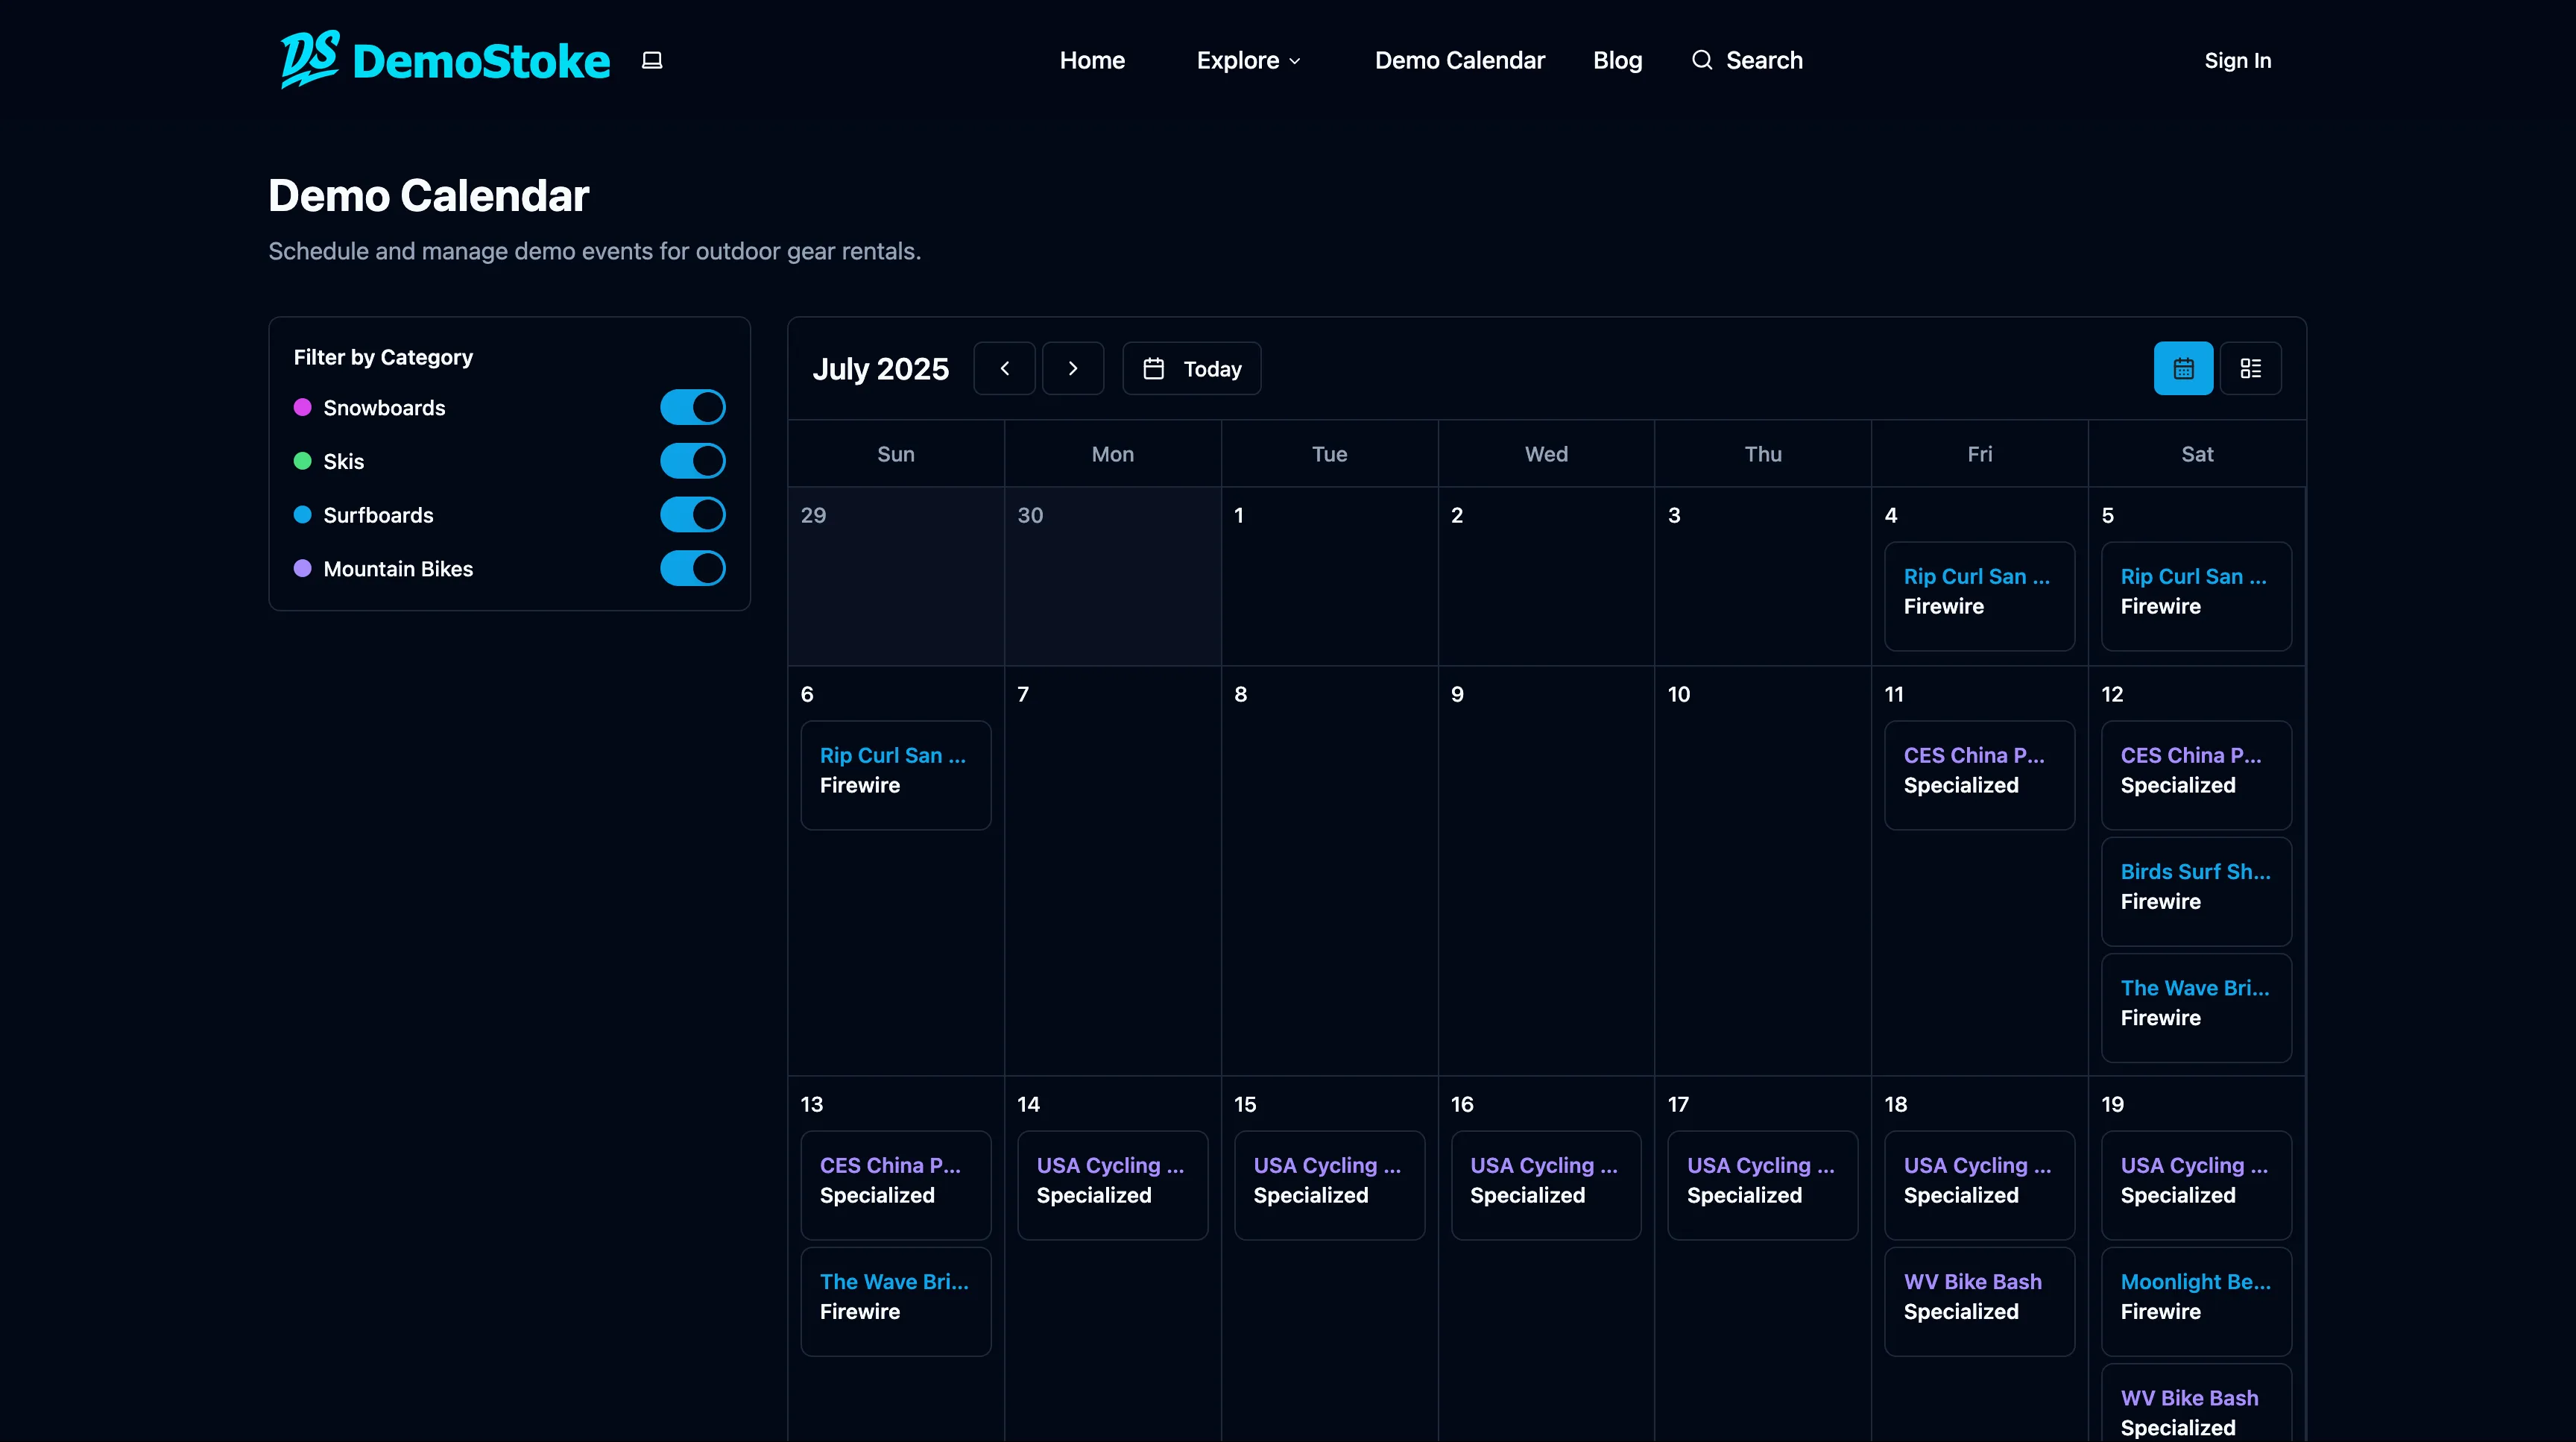
Task: Disable the Surfboards filter toggle
Action: click(x=692, y=514)
